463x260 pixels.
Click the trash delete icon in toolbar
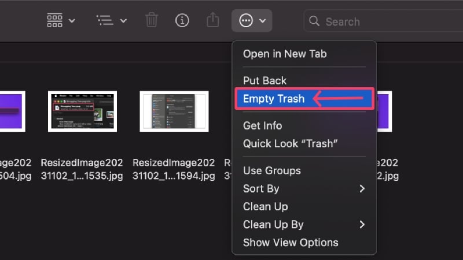pos(152,20)
